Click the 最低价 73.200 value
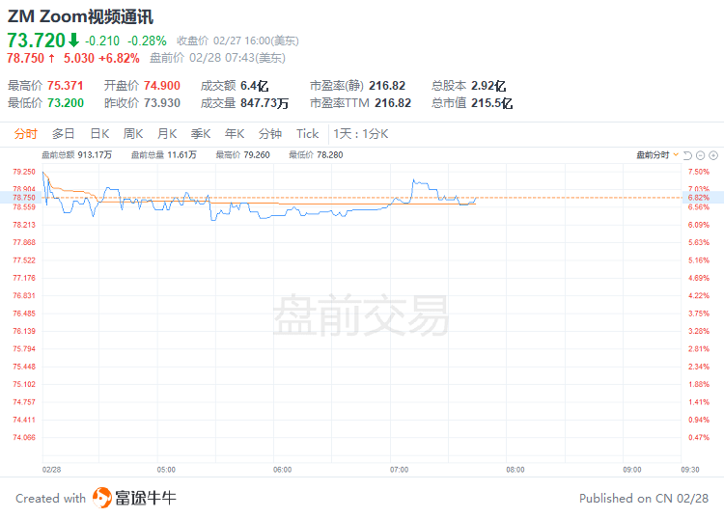 coord(65,103)
